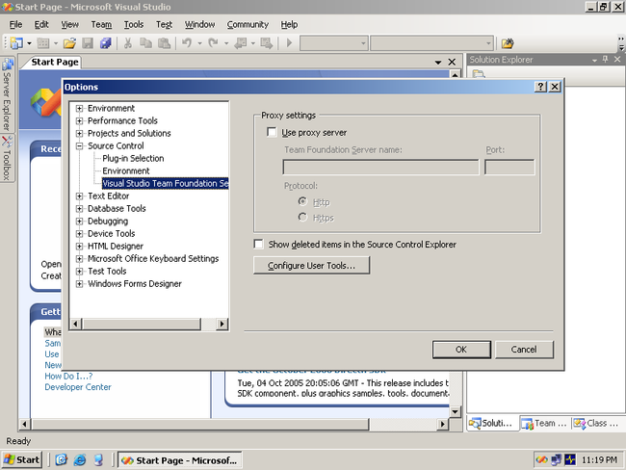Image resolution: width=626 pixels, height=470 pixels.
Task: Expand the Database Tools node
Action: coord(79,208)
